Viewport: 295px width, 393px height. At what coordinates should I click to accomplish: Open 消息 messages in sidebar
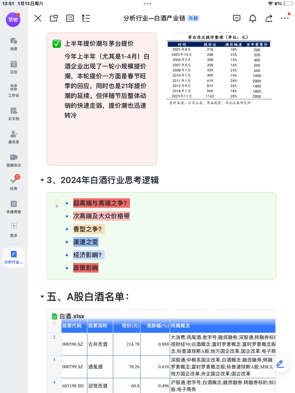point(14,44)
